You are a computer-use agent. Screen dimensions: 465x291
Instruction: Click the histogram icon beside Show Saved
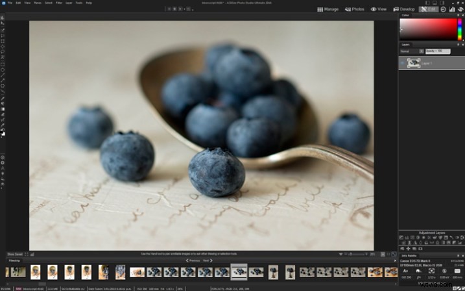(x=32, y=254)
